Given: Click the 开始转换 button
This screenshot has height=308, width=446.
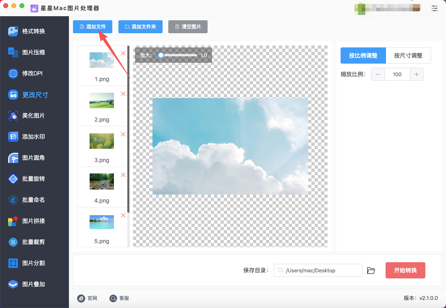Looking at the screenshot, I should (405, 270).
